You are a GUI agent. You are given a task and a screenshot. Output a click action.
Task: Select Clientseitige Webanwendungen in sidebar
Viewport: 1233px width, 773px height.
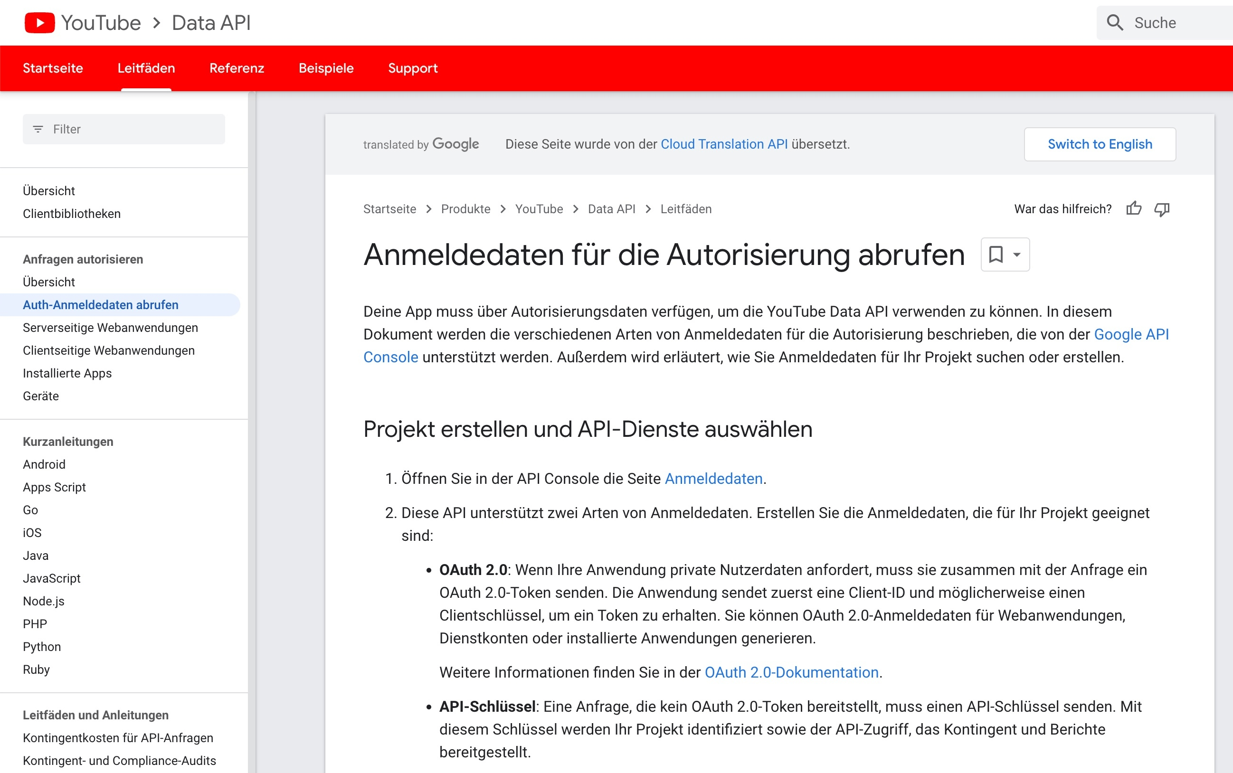[x=108, y=350]
